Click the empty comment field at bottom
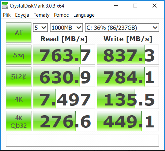Screen dimensions: 165x151 pos(82,141)
